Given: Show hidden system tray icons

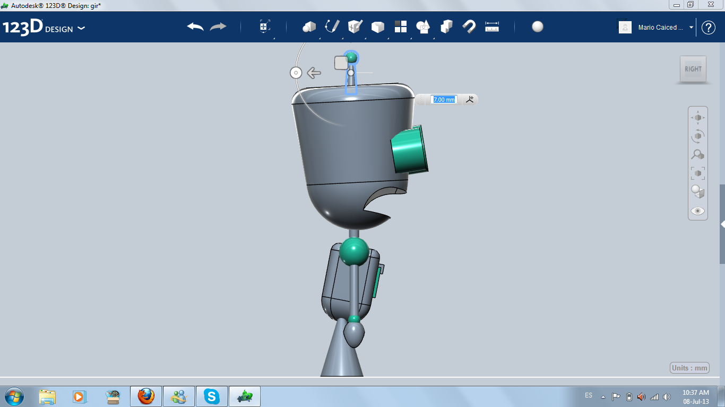Looking at the screenshot, I should 603,397.
